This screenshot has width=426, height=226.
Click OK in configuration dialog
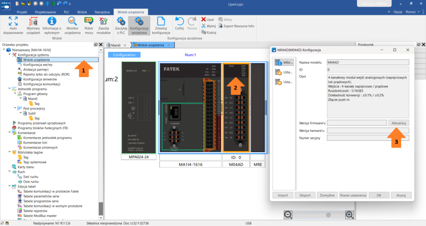point(379,195)
